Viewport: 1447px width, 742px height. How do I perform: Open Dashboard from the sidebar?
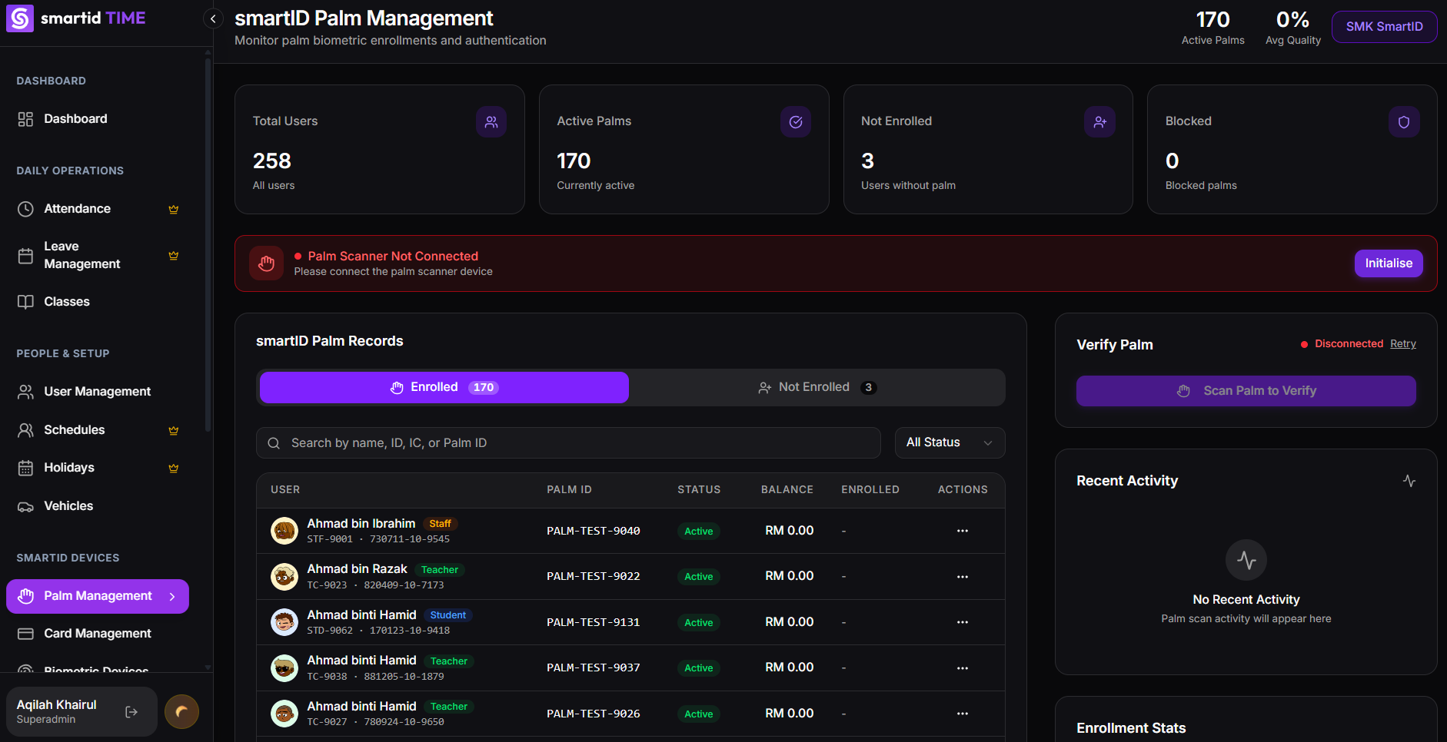[98, 119]
